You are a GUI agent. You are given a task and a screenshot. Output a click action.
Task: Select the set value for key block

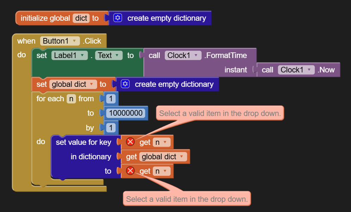[83, 142]
